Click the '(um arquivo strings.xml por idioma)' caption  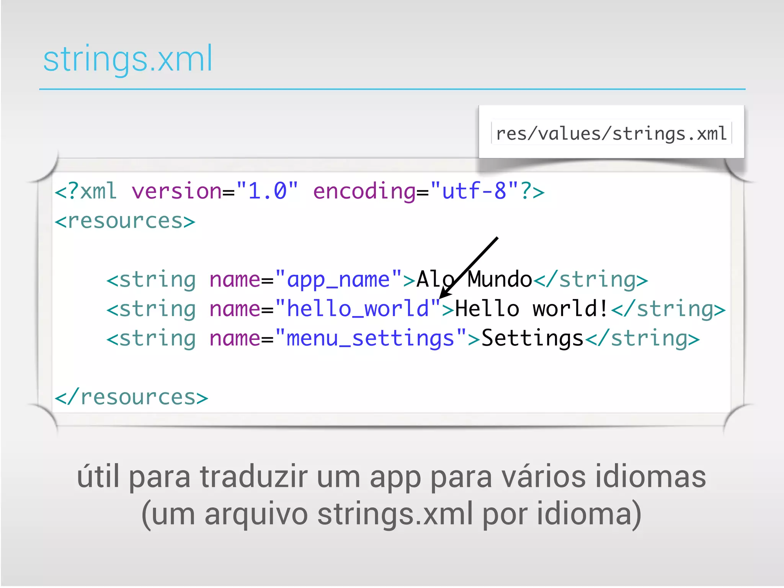tap(391, 514)
